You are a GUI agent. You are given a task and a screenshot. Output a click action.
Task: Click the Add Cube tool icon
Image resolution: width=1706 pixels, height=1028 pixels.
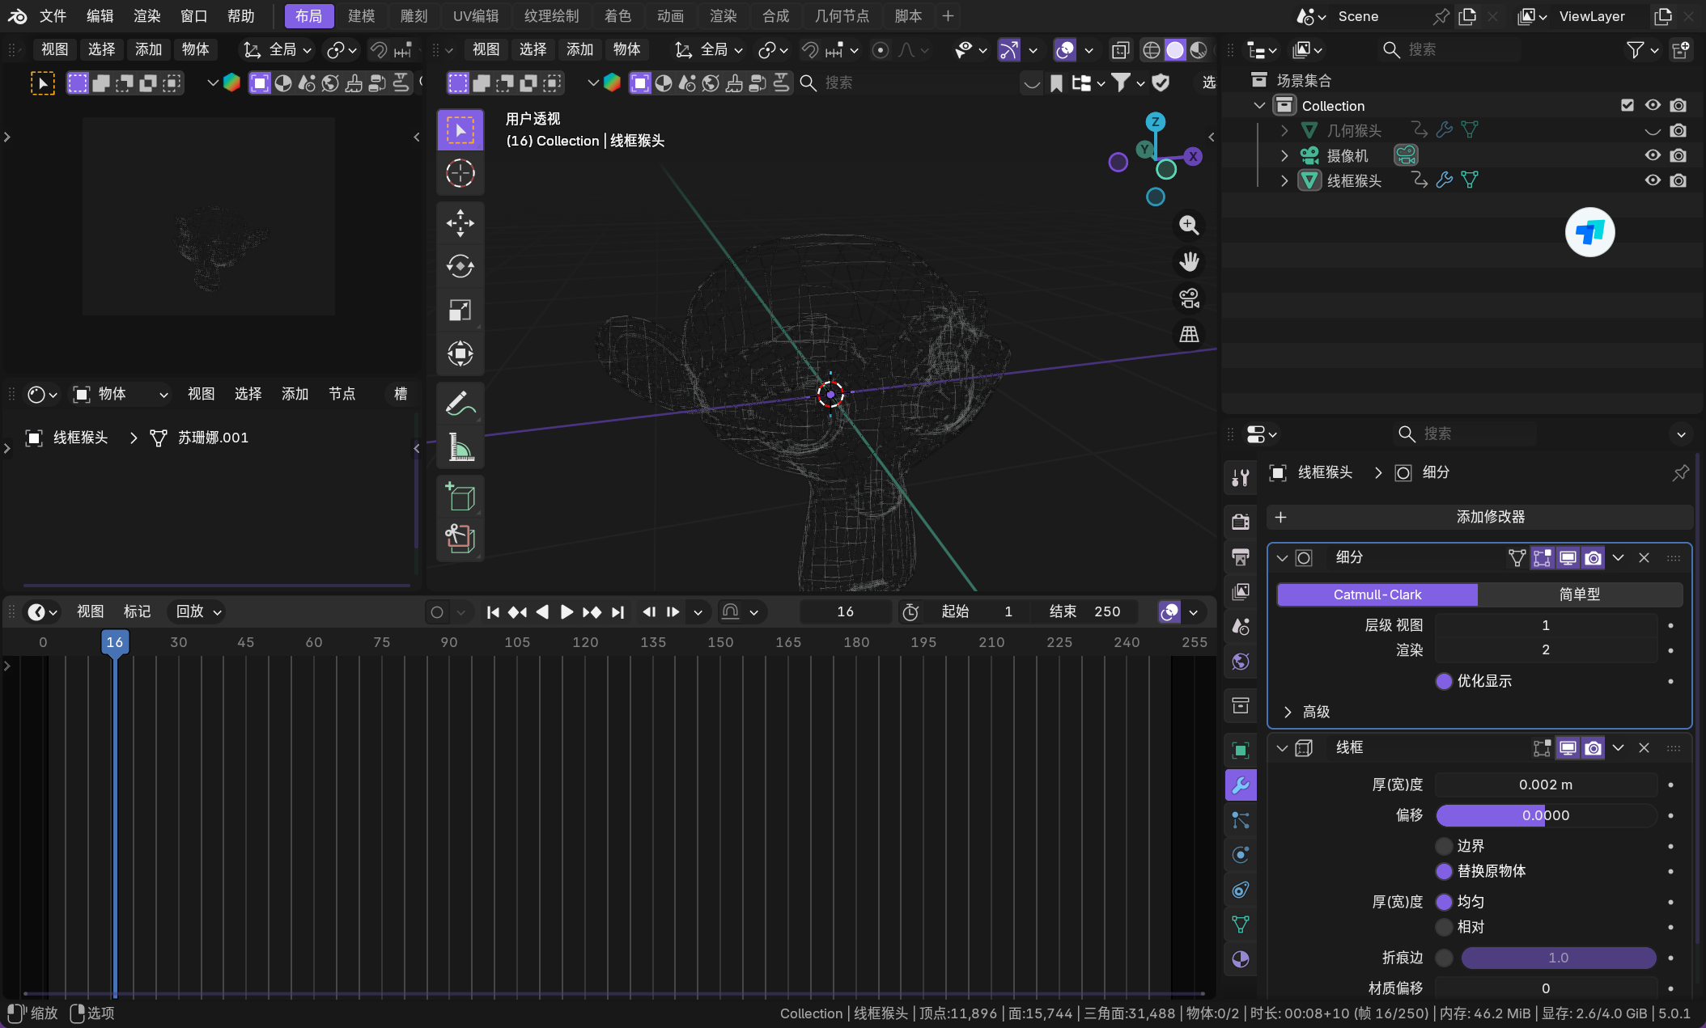[x=460, y=496]
